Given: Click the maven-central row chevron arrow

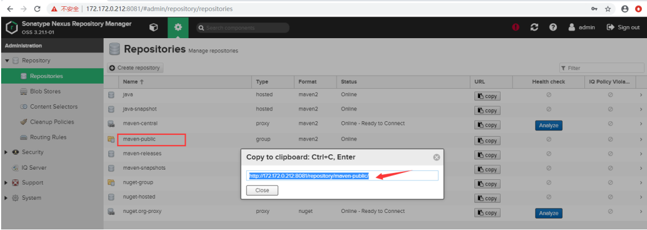Looking at the screenshot, I should tap(640, 124).
